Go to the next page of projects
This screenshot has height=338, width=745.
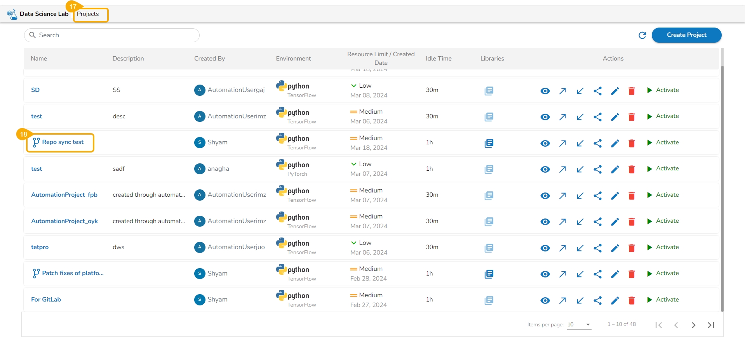tap(693, 325)
